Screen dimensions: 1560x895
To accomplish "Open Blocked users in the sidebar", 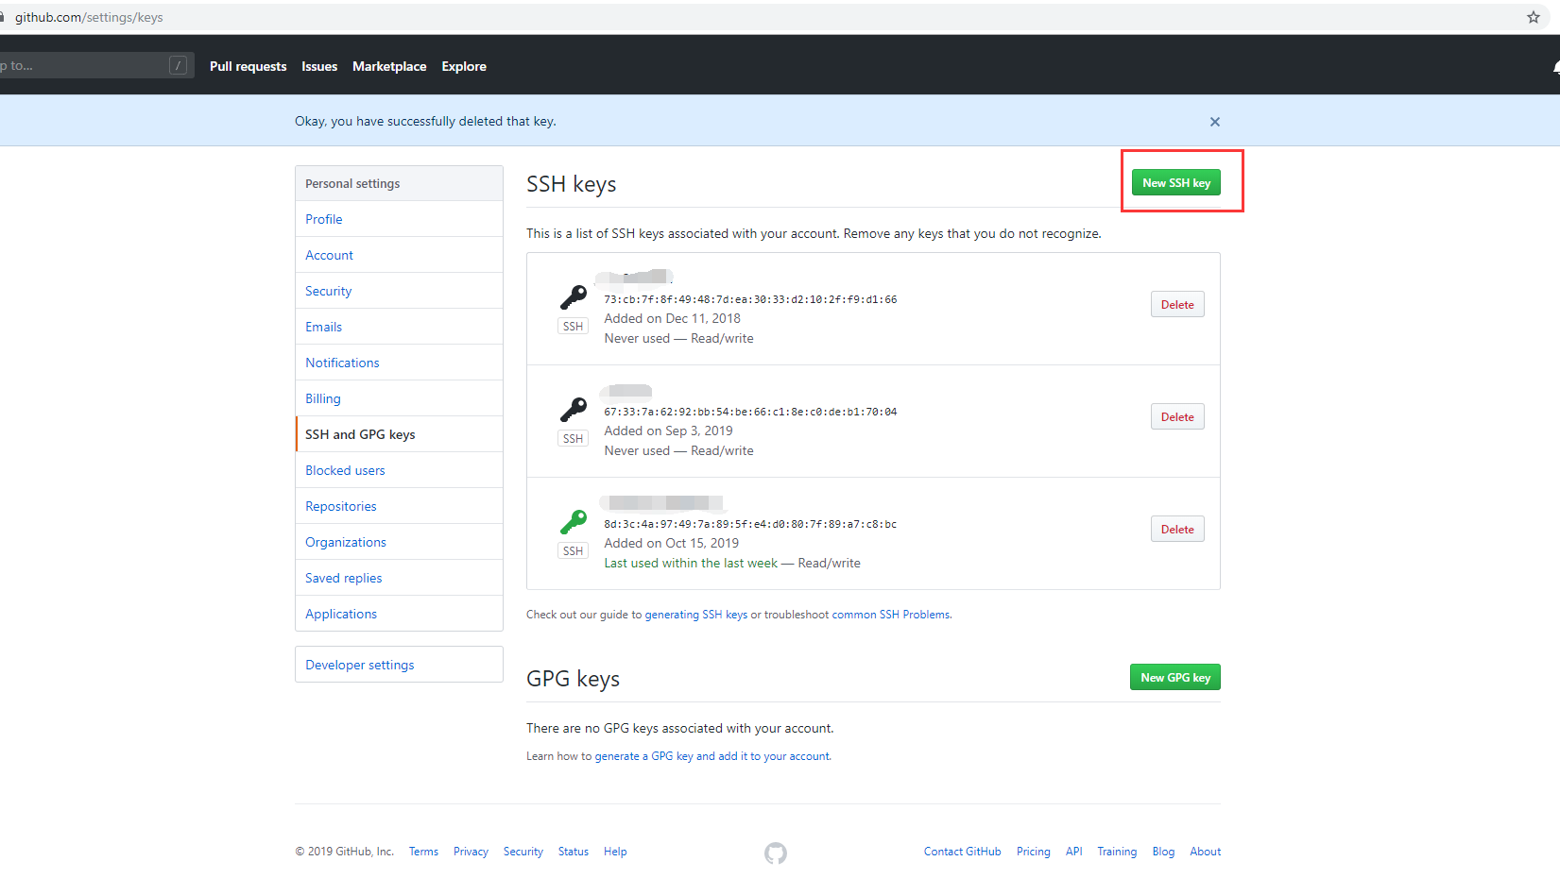I will (399, 470).
